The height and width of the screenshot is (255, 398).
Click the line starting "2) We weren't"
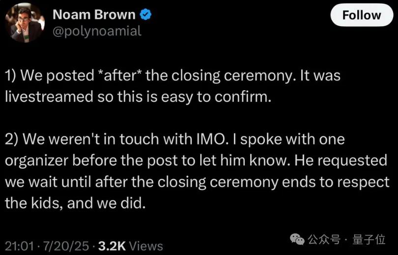pyautogui.click(x=174, y=139)
